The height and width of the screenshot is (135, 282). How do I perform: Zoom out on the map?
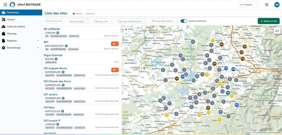126,34
